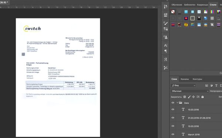Apply the red and purple striped style
The width and height of the screenshot is (222, 138).
click(x=173, y=25)
